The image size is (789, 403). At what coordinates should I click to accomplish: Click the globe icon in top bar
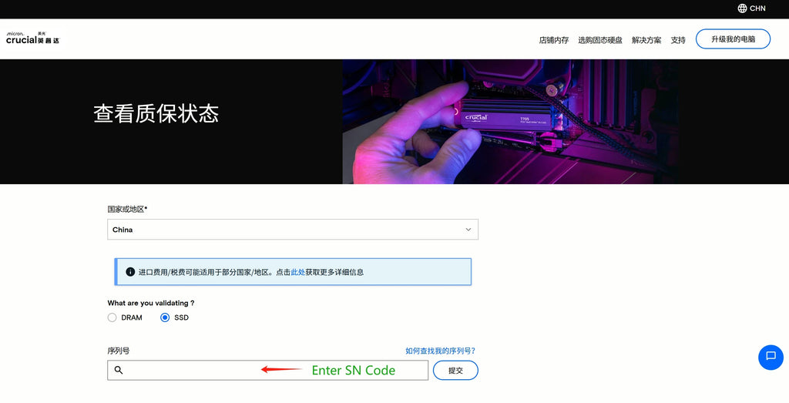click(742, 8)
